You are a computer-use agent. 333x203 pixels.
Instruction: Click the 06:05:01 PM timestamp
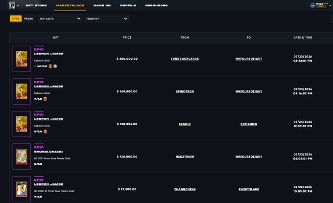click(303, 159)
